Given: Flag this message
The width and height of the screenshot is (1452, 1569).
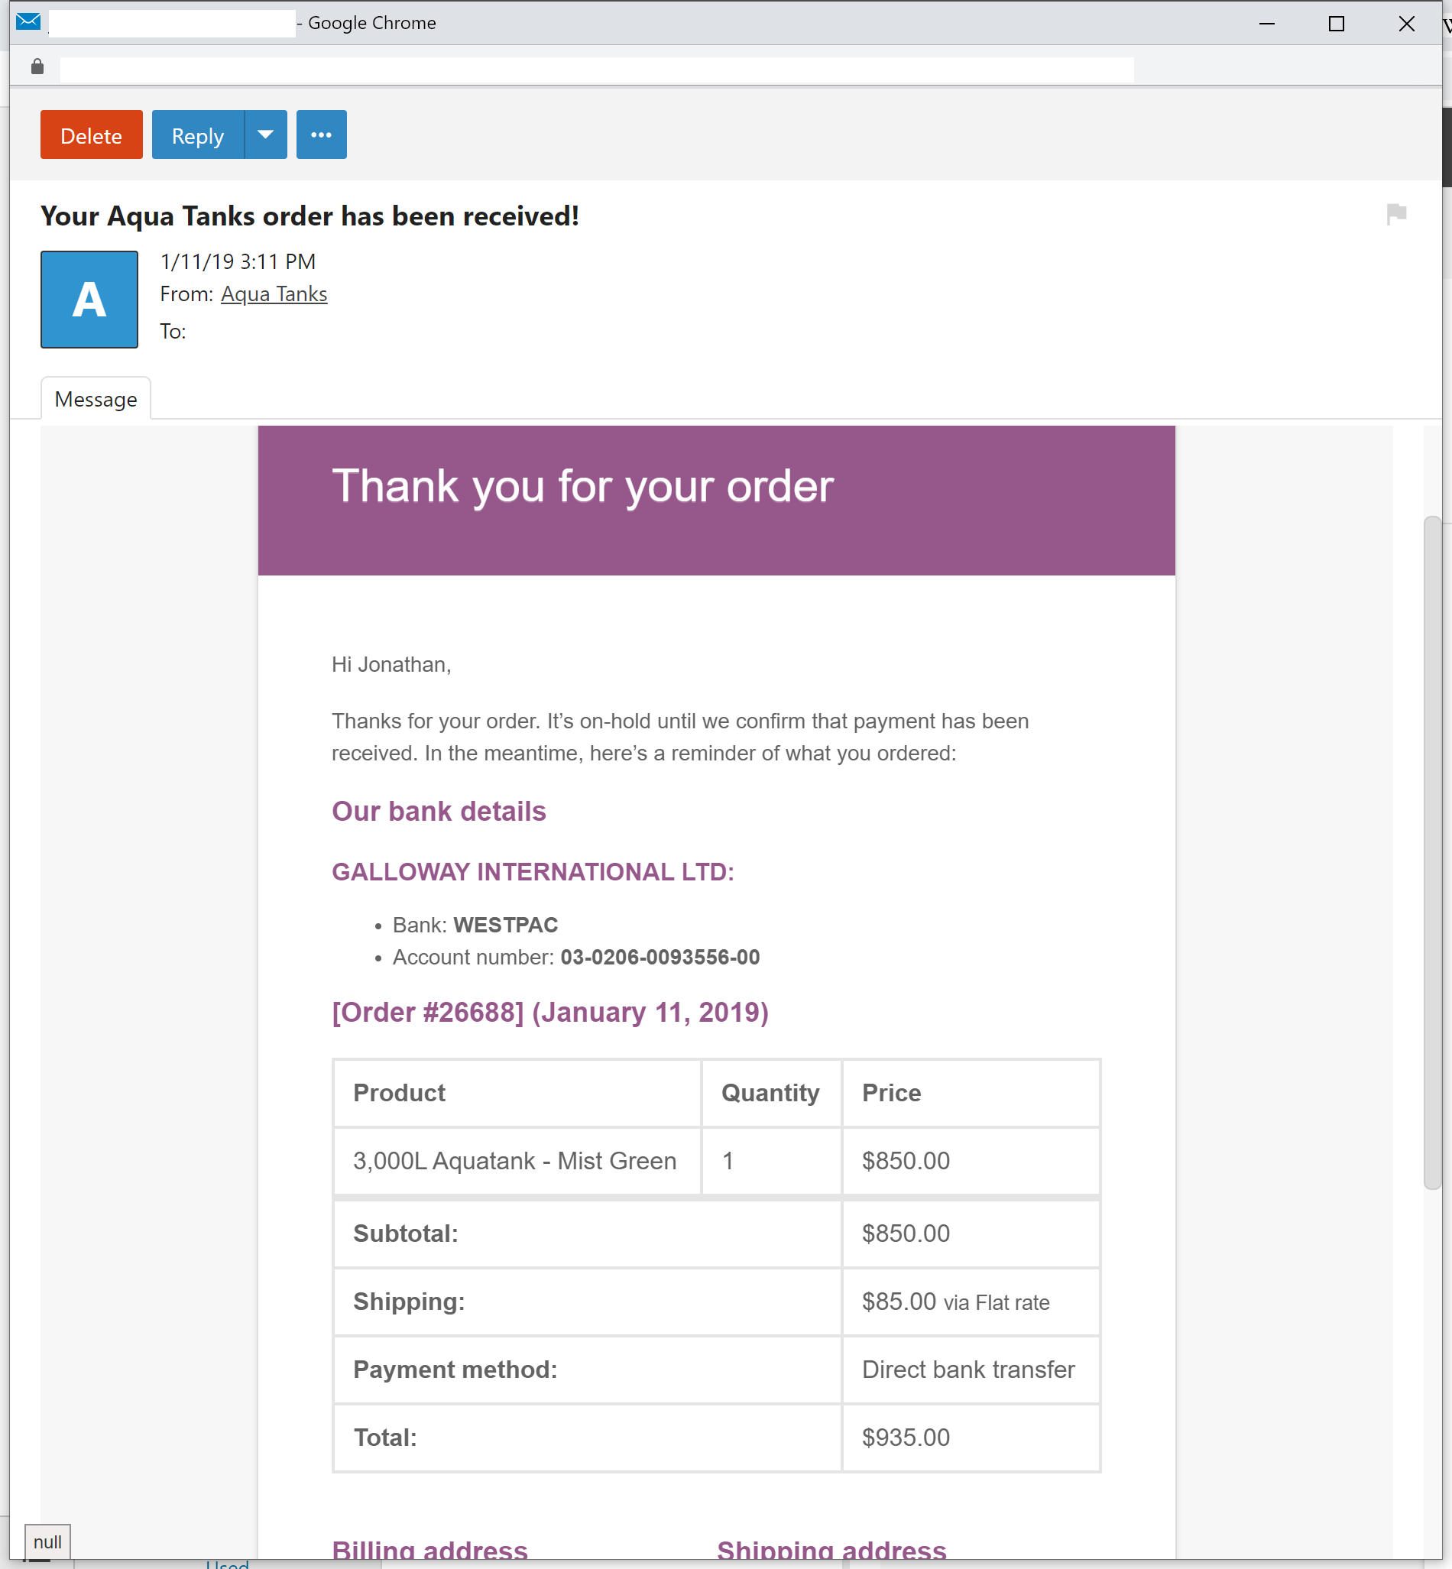Looking at the screenshot, I should pyautogui.click(x=1395, y=214).
